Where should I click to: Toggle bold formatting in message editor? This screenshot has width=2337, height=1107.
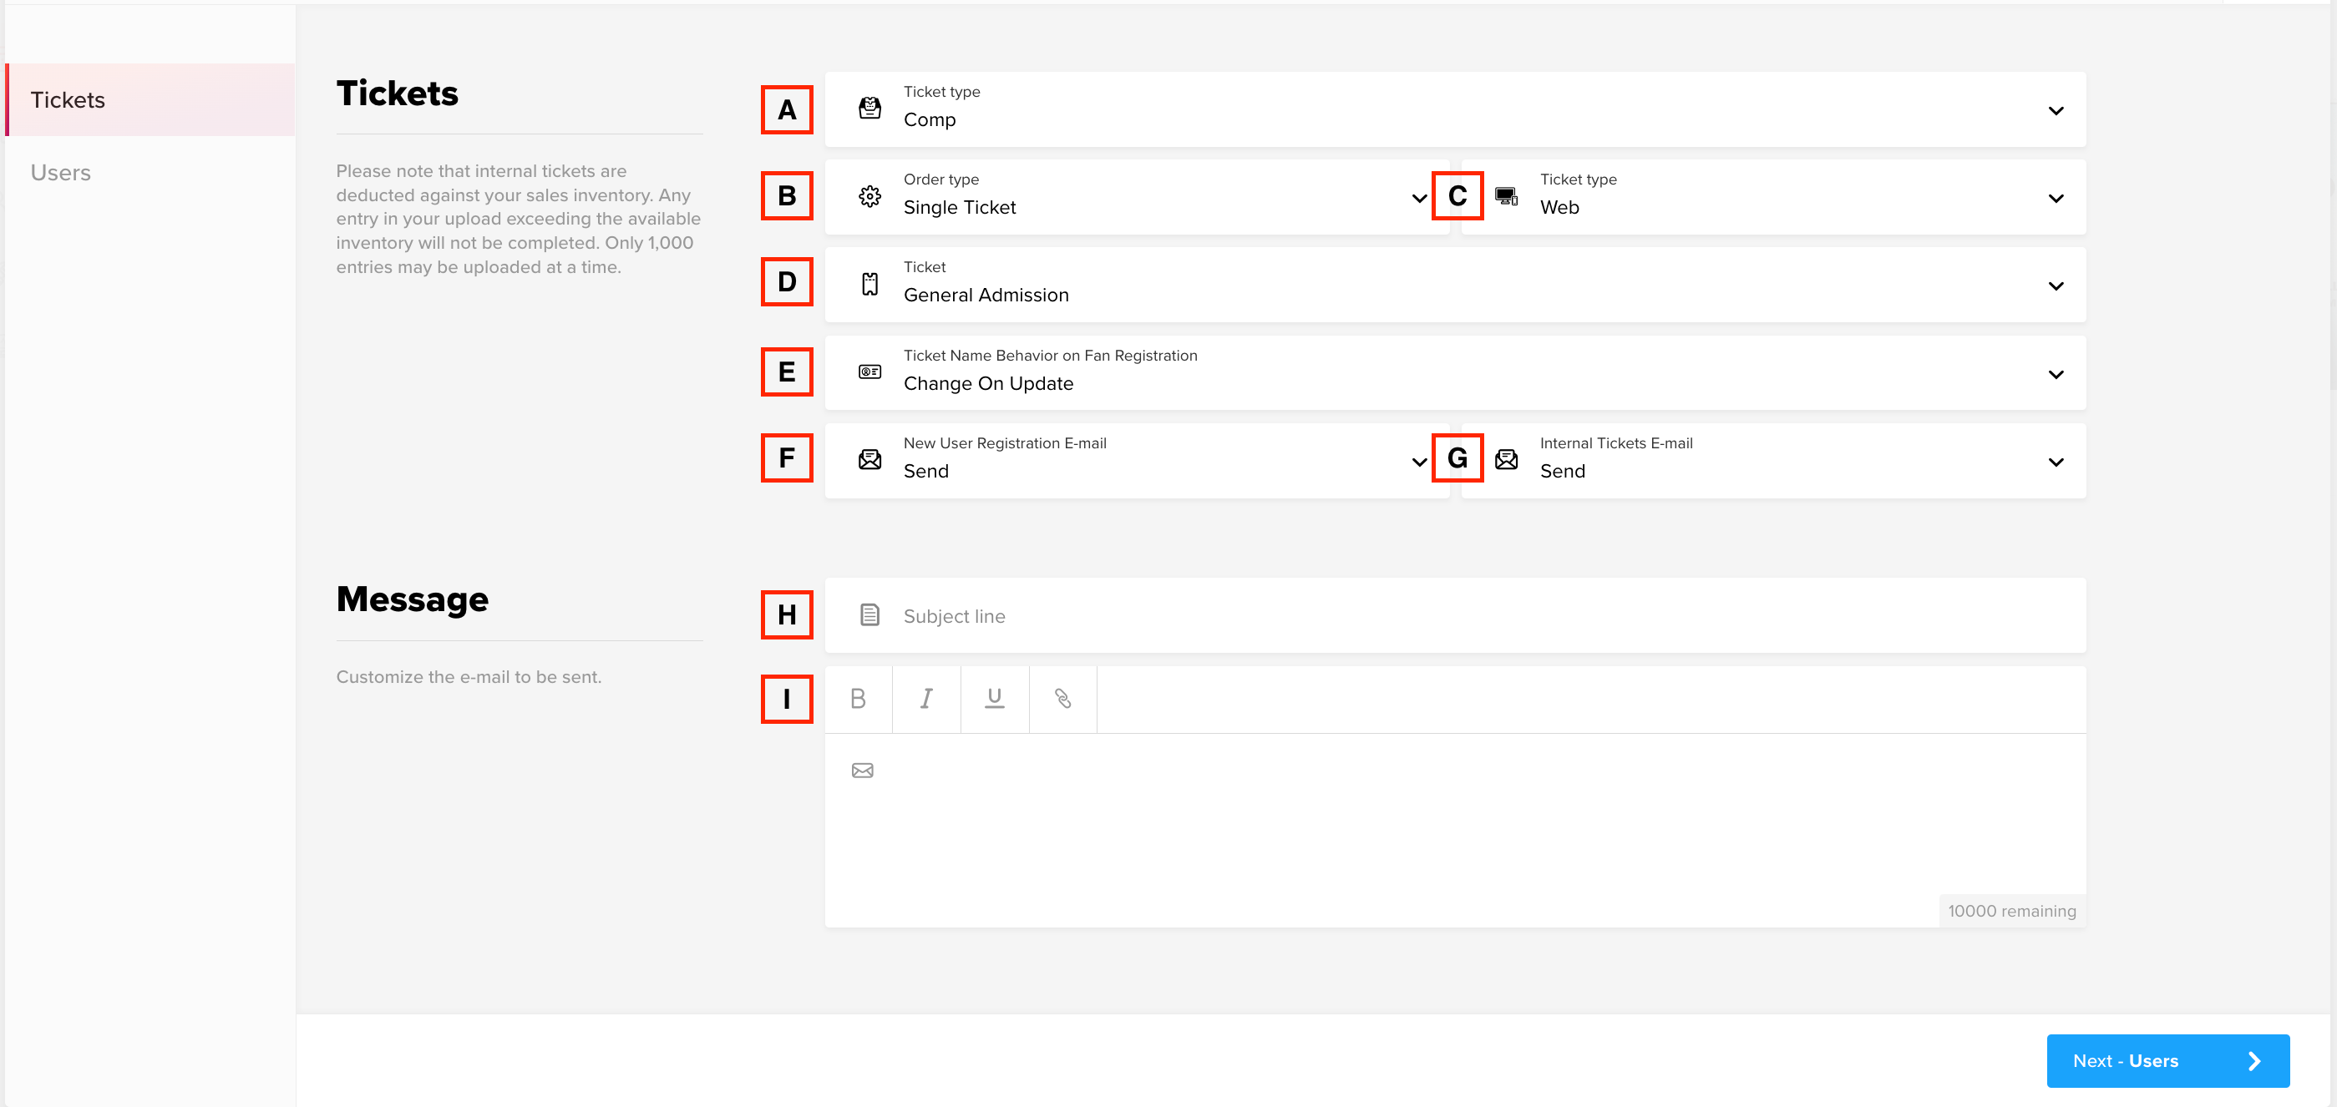[857, 699]
